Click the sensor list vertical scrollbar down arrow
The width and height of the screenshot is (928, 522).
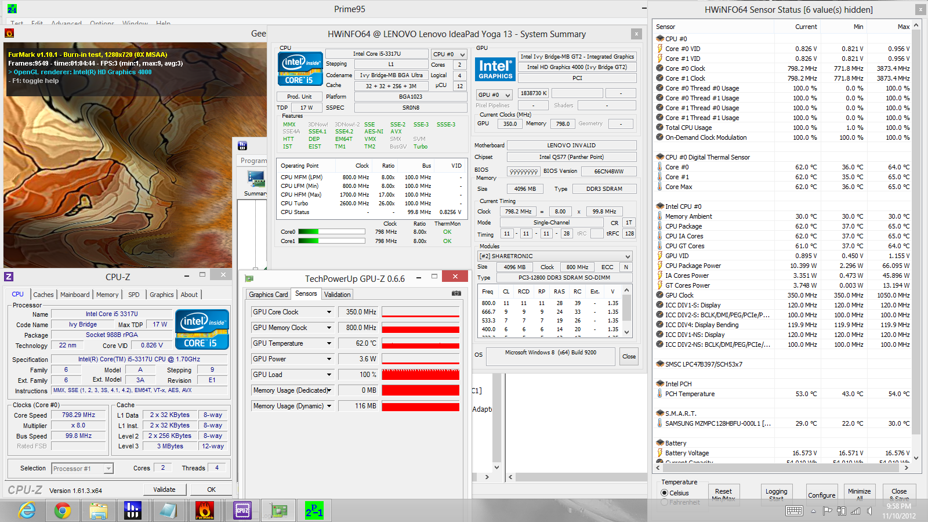click(x=916, y=458)
